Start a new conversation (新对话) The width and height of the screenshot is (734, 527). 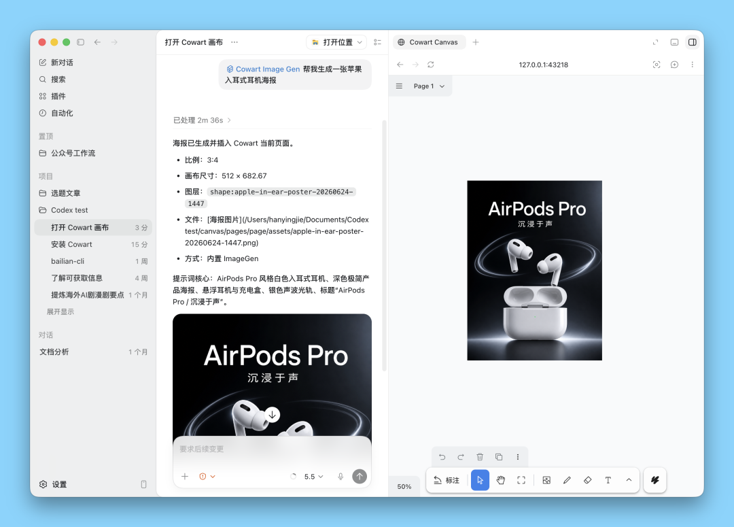click(93, 63)
